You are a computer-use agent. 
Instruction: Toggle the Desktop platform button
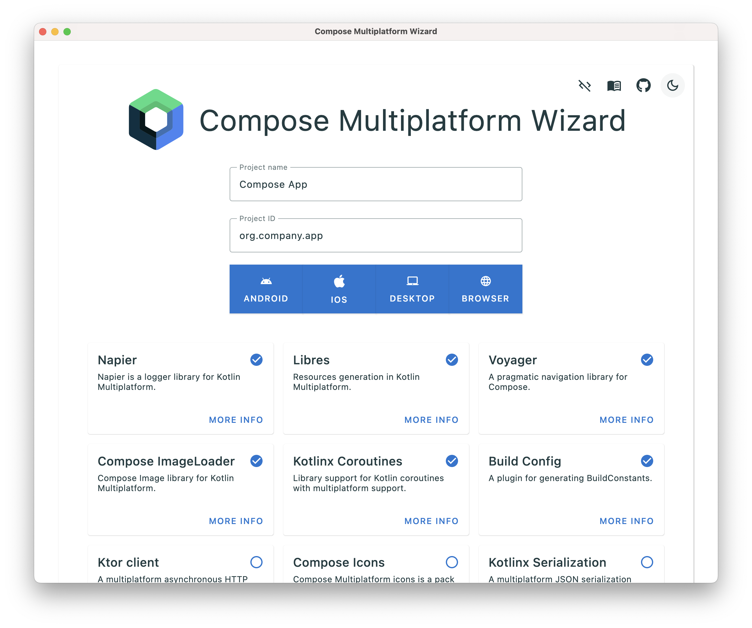coord(412,289)
